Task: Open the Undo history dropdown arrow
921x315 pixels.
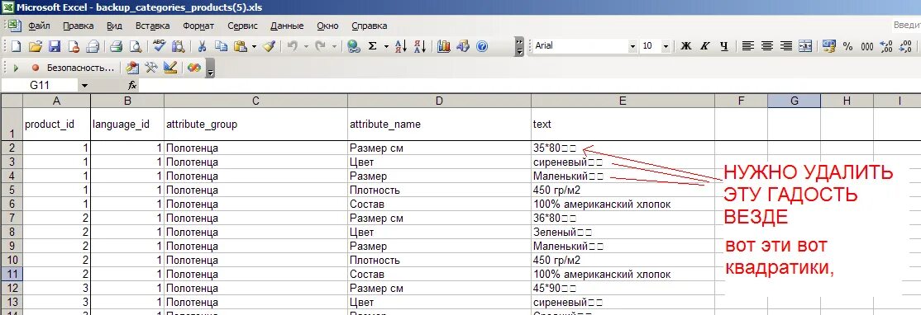Action: (306, 46)
